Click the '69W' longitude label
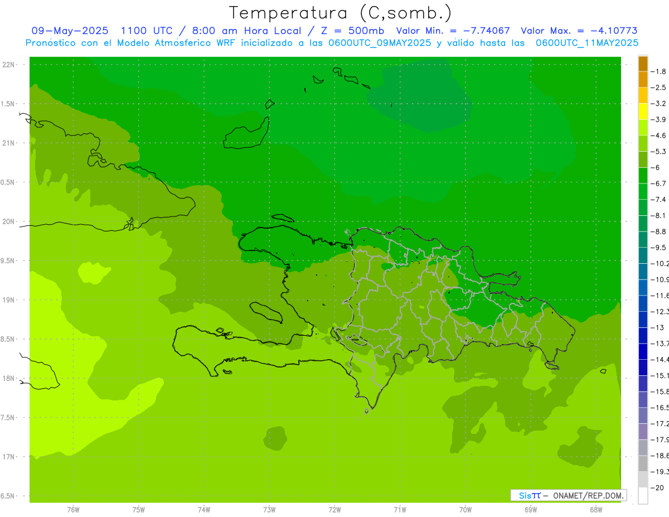Viewport: 669px width, 517px height. (530, 510)
